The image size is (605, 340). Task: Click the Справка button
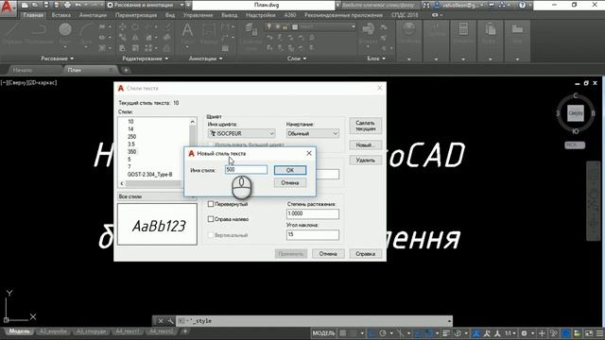click(x=366, y=254)
